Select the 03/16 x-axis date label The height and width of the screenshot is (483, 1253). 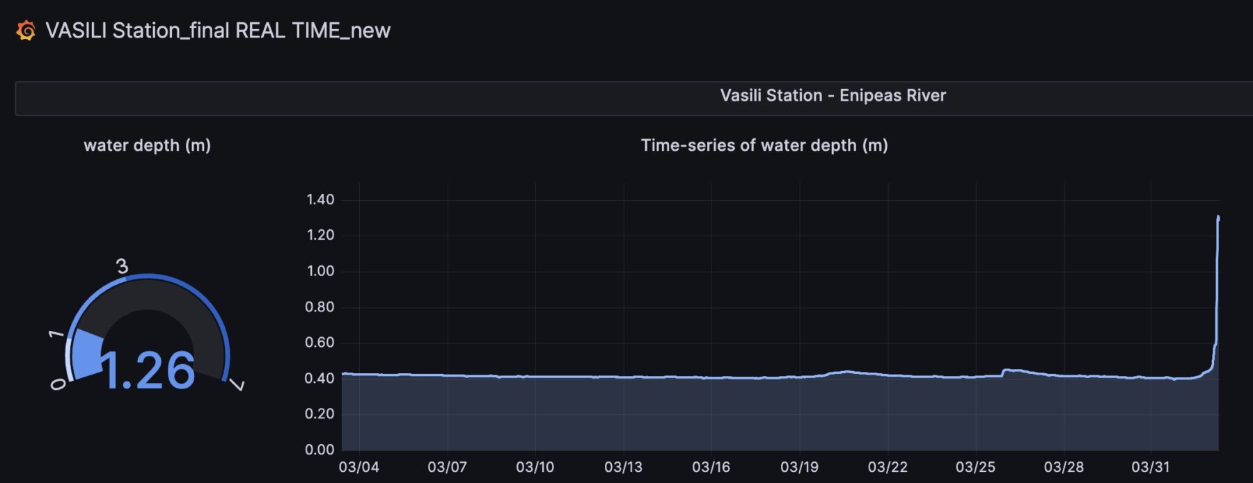pos(711,467)
